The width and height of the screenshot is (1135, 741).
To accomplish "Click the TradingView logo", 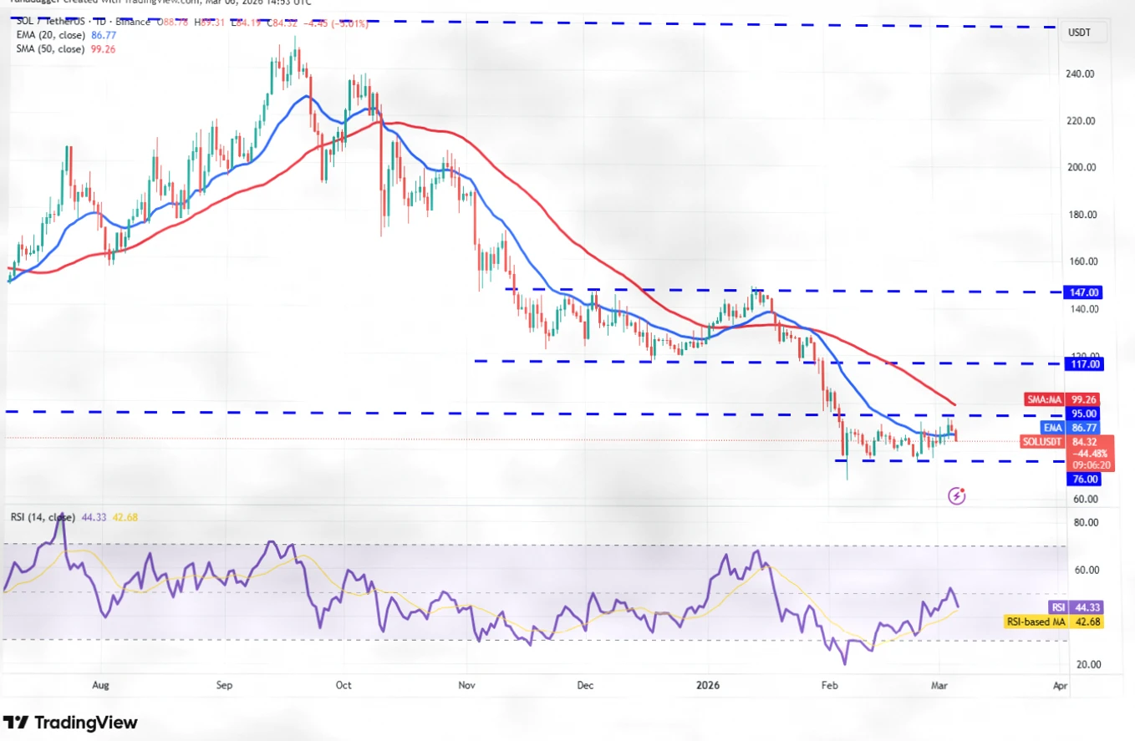I will tap(70, 723).
